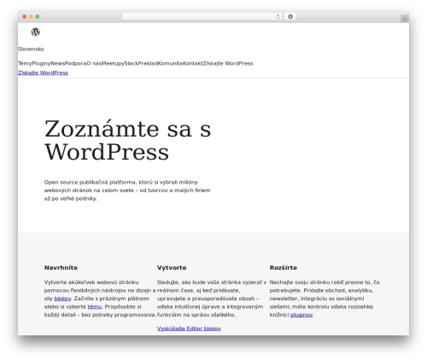Click the Open source publikačná platforma paragraph
This screenshot has height=361, width=427.
tap(127, 190)
